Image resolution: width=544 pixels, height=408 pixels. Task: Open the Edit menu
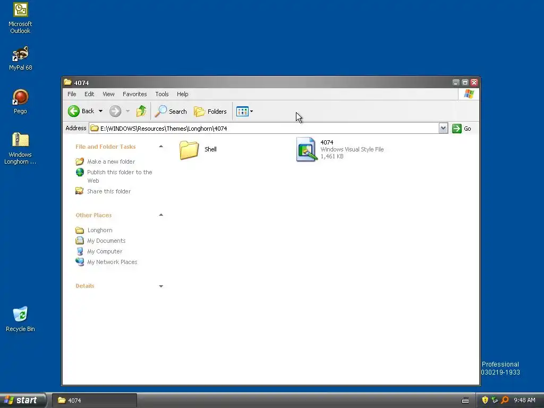[89, 94]
